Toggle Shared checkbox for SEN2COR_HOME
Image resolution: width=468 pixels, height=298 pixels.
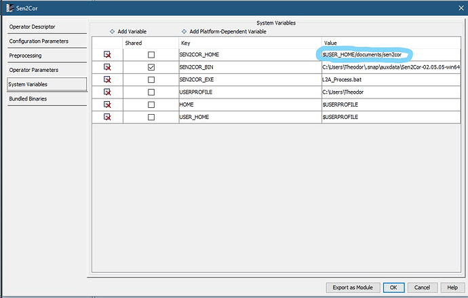(x=151, y=54)
